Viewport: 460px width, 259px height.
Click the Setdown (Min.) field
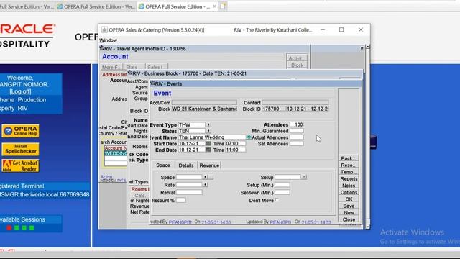(x=282, y=193)
